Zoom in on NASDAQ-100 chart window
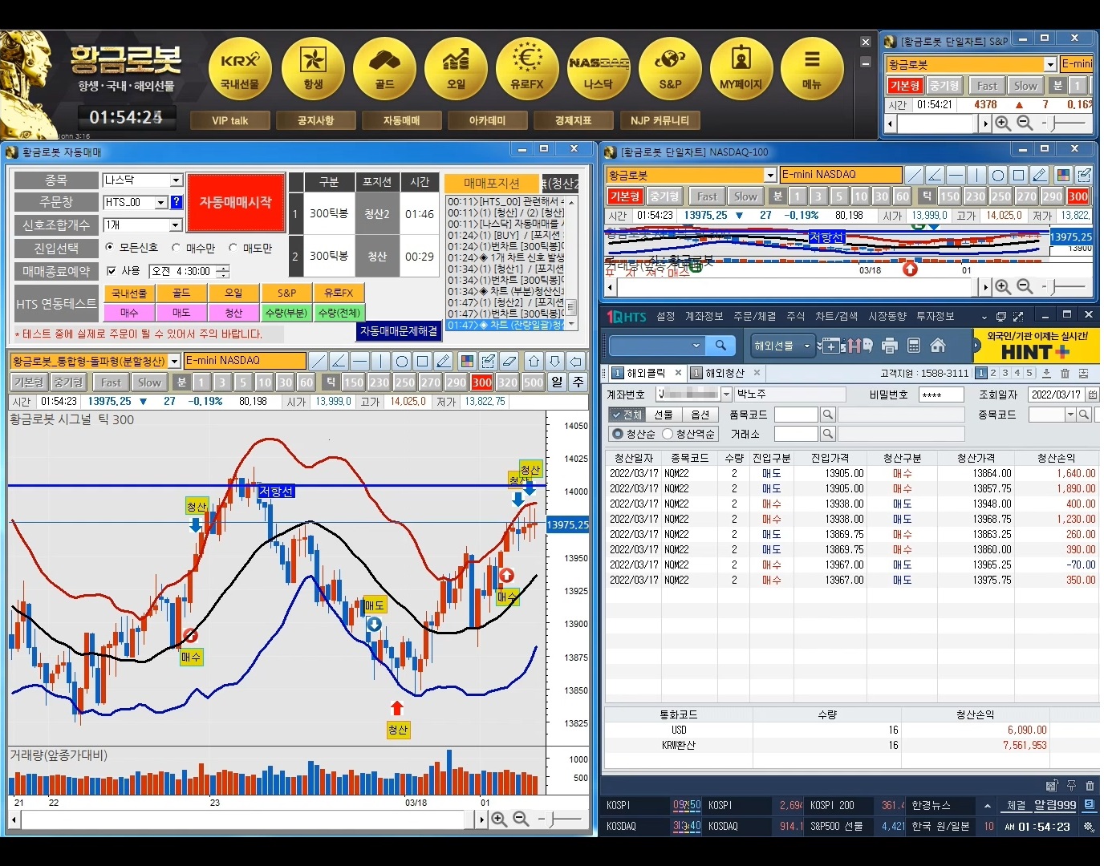This screenshot has width=1104, height=866. 1003,287
